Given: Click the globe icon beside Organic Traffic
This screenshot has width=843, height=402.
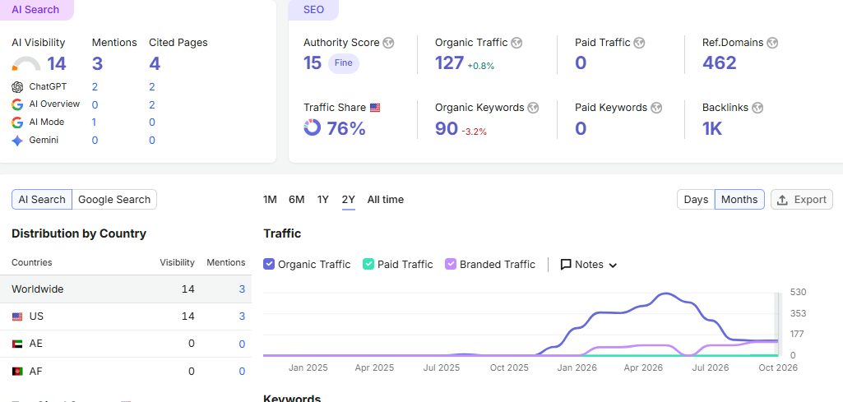Looking at the screenshot, I should tap(516, 43).
